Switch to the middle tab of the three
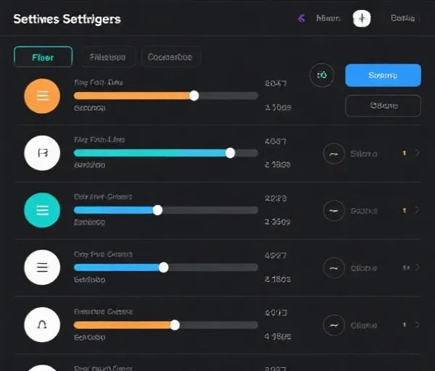The width and height of the screenshot is (435, 371). [107, 57]
